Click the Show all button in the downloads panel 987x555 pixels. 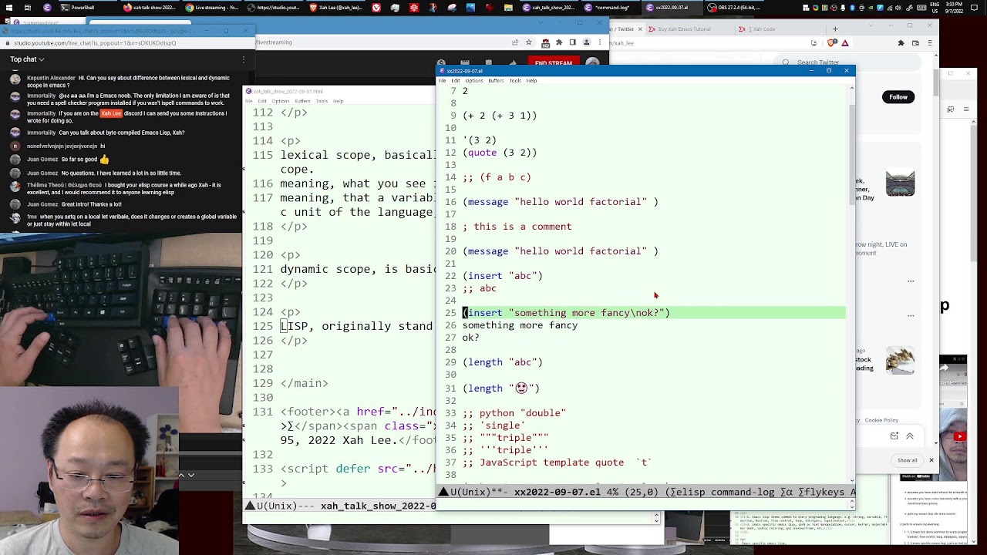tap(907, 460)
